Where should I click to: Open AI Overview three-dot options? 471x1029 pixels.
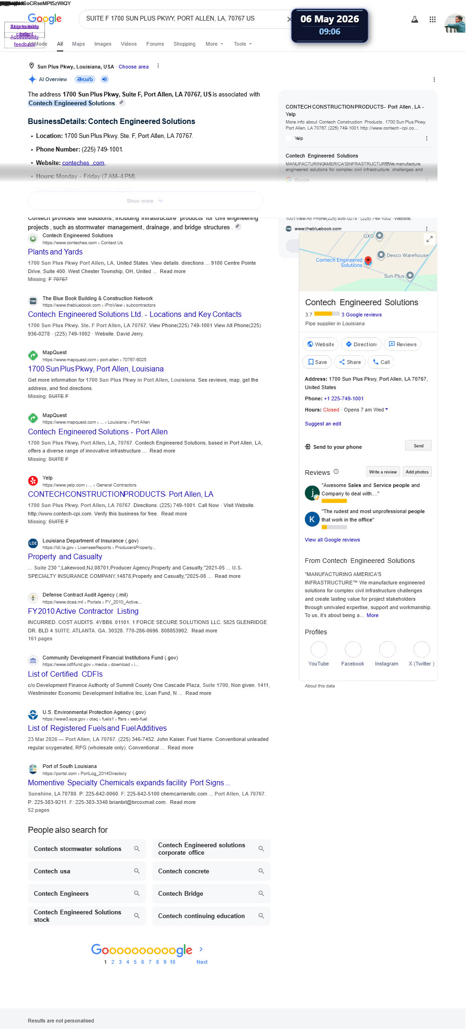coord(434,80)
